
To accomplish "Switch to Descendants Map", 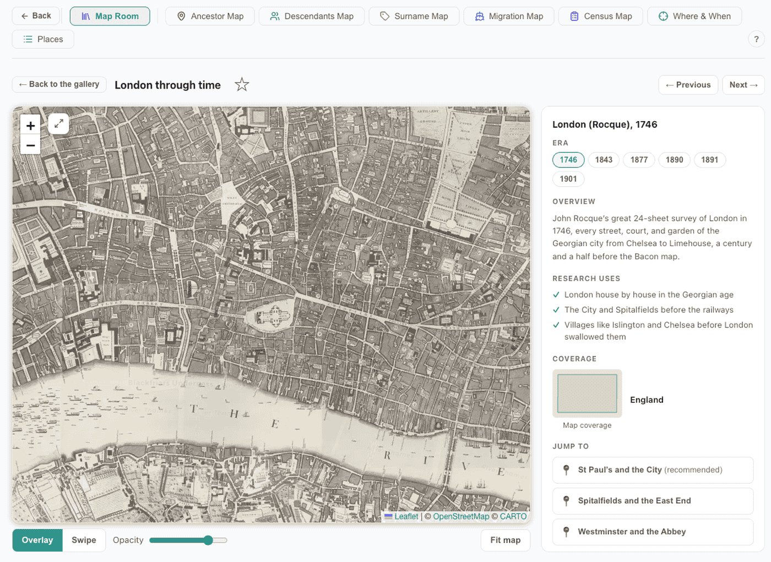I will click(x=312, y=17).
